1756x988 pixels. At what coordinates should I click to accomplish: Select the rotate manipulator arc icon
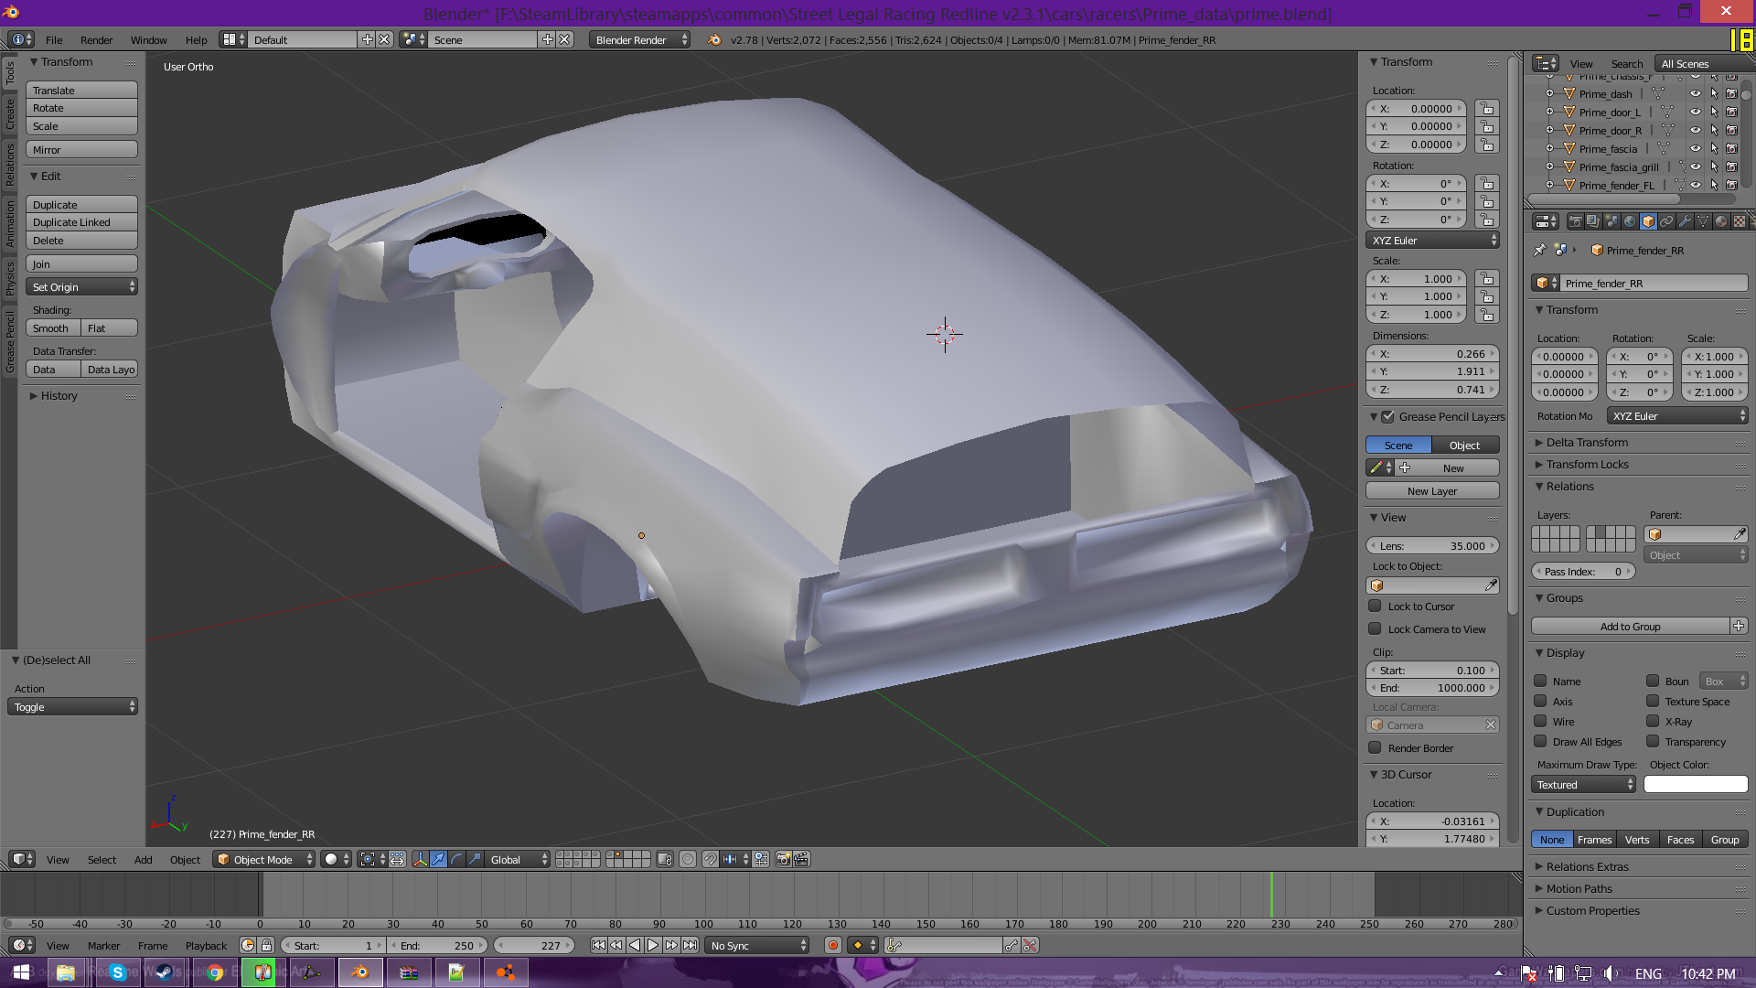coord(456,859)
